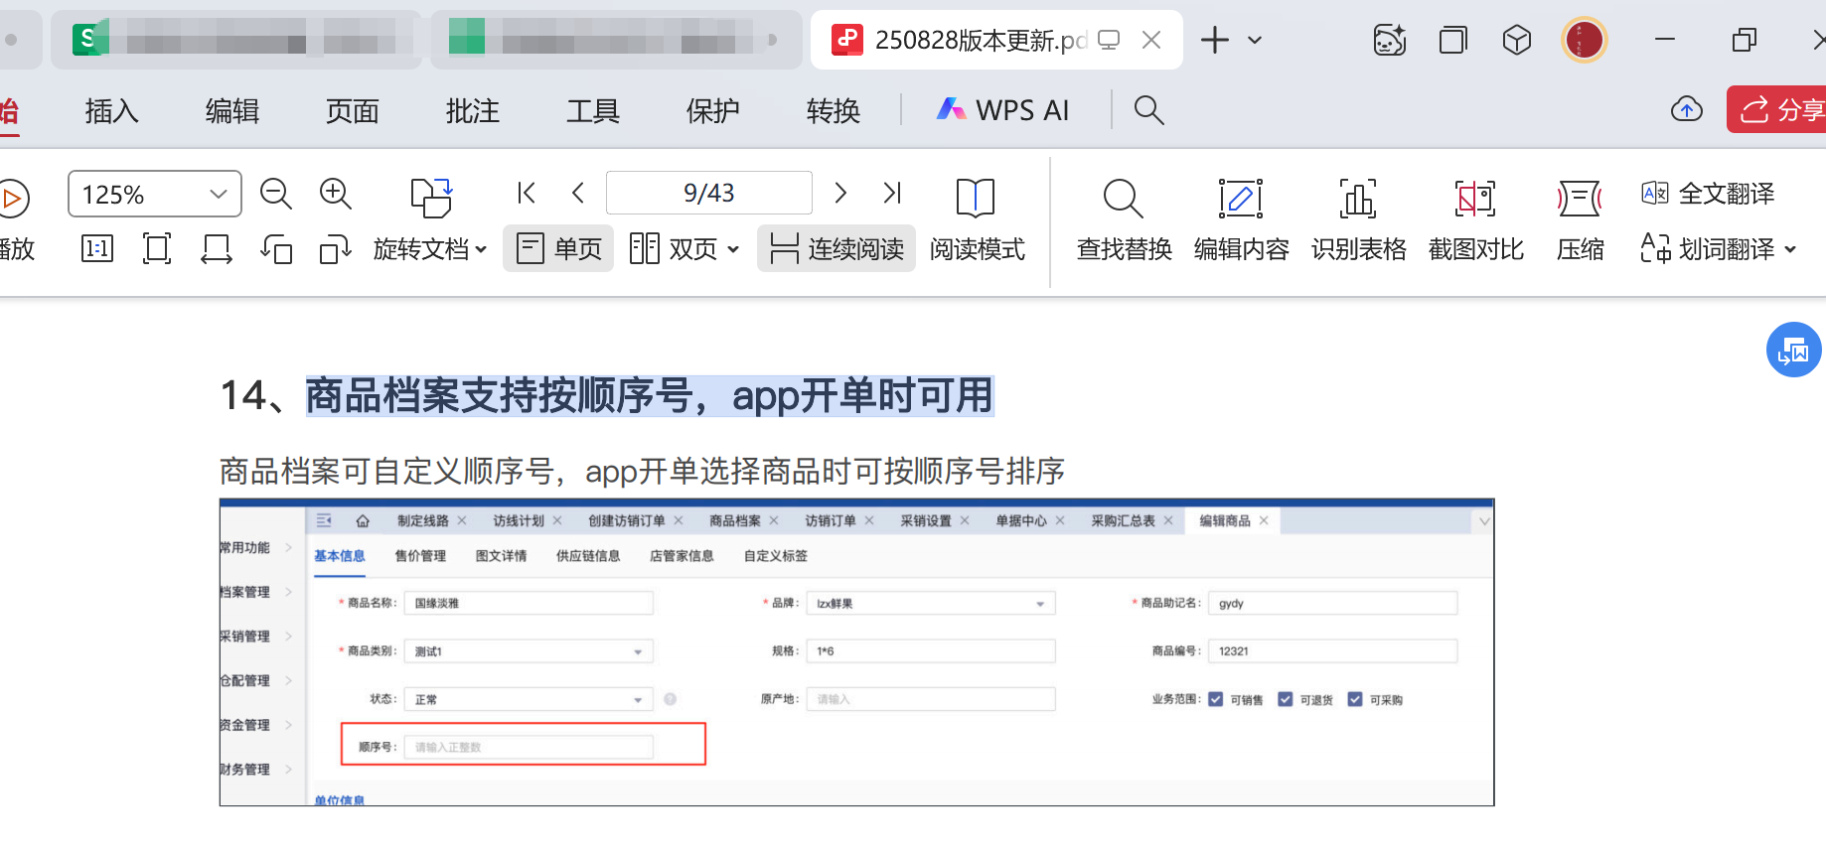Click the zoom in magnifier icon
This screenshot has height=856, width=1826.
(x=336, y=194)
